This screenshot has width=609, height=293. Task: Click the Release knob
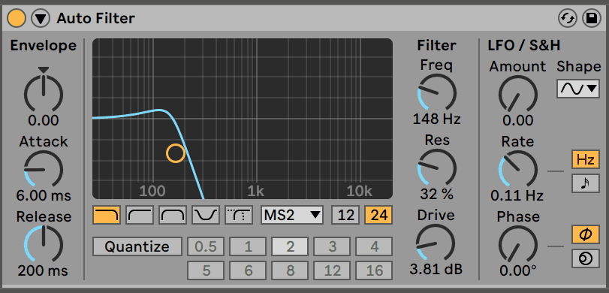[44, 244]
